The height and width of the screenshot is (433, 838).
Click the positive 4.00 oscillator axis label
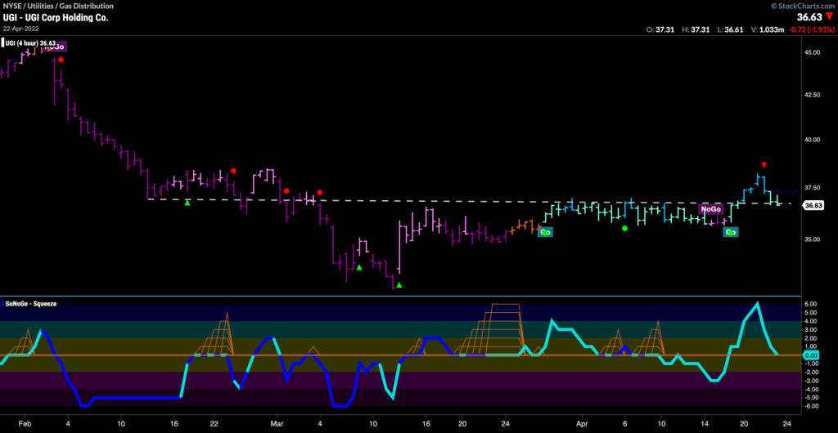[x=810, y=321]
